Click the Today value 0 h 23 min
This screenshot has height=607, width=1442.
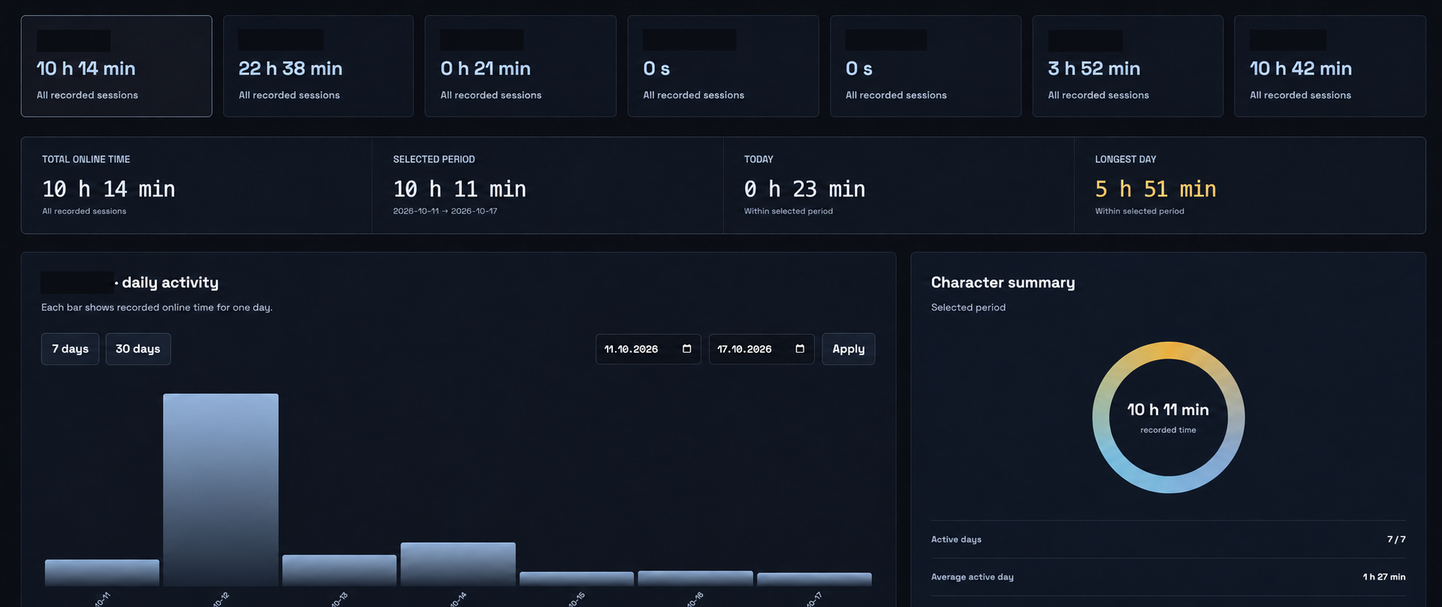805,189
